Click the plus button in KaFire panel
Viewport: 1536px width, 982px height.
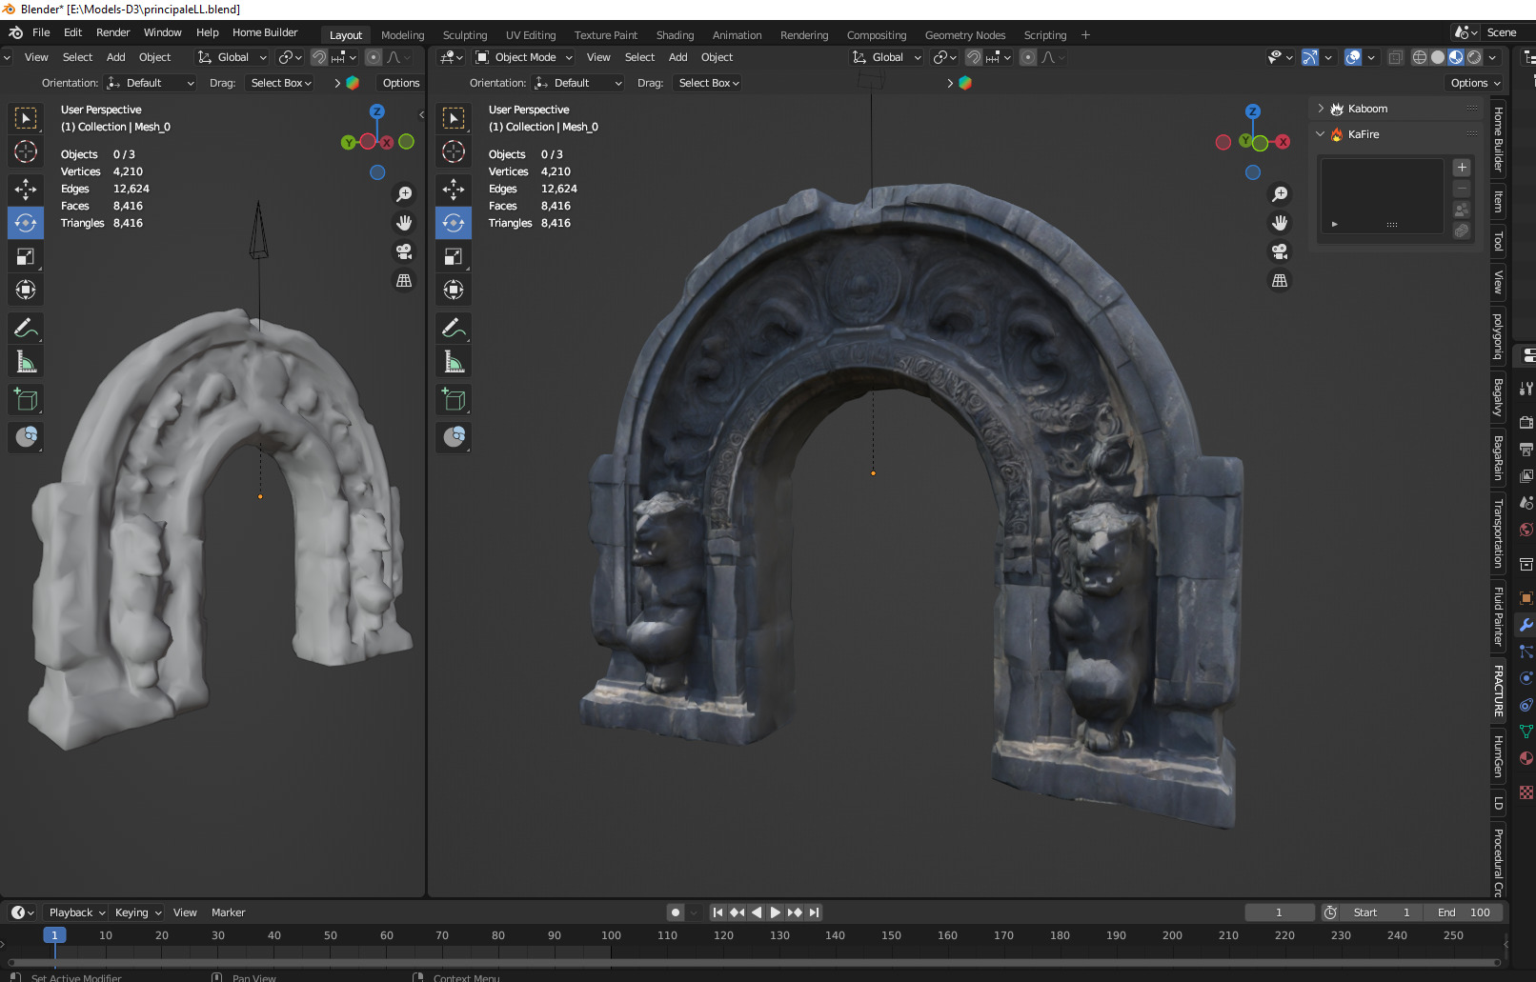tap(1462, 168)
